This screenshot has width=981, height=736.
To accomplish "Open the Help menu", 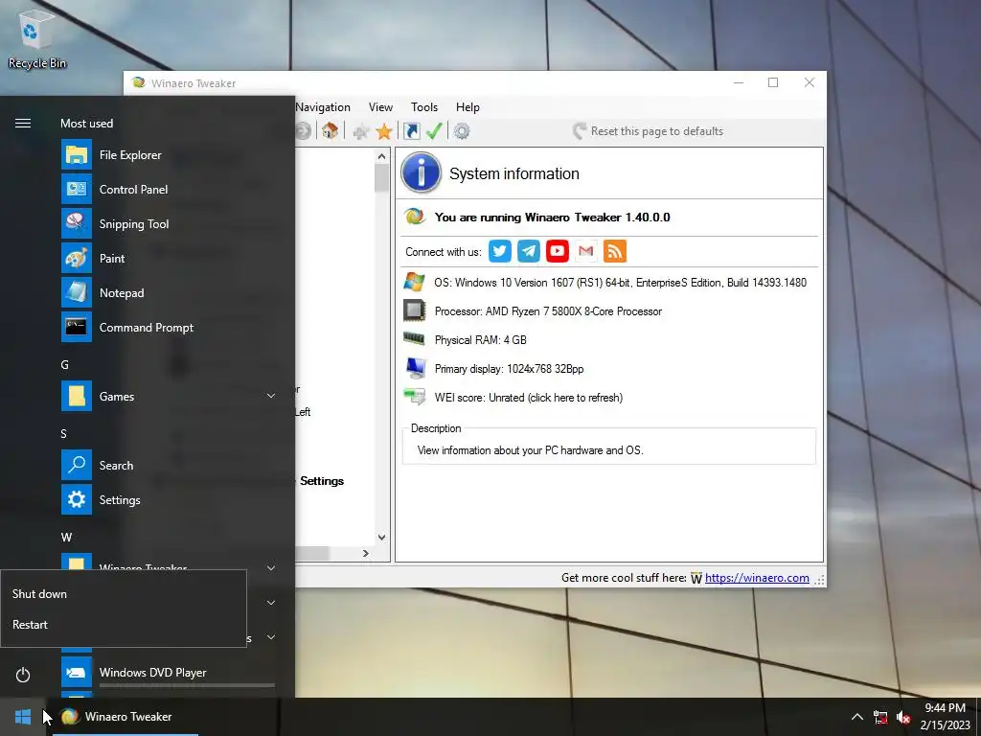I will [x=468, y=107].
